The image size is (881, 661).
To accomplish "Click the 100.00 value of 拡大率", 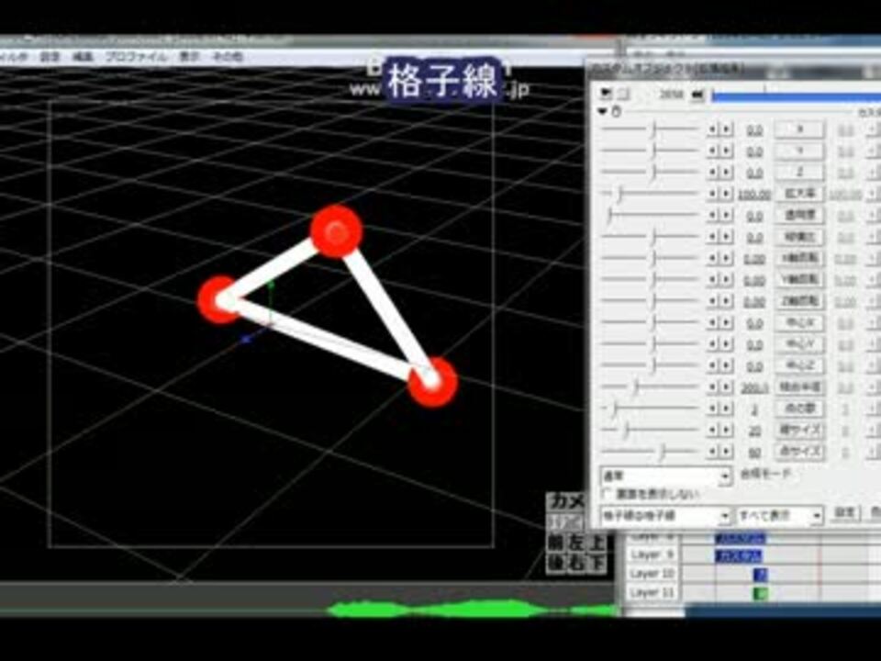I will click(x=754, y=195).
